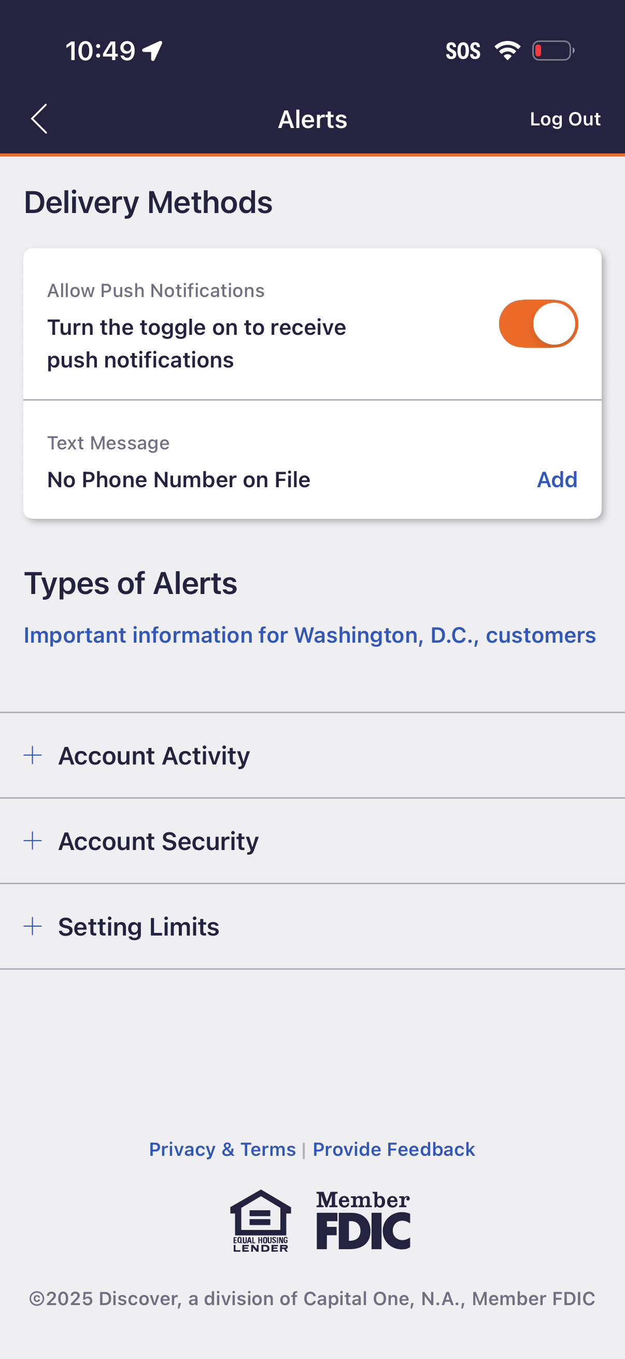Tap the Alerts page title

(x=312, y=119)
